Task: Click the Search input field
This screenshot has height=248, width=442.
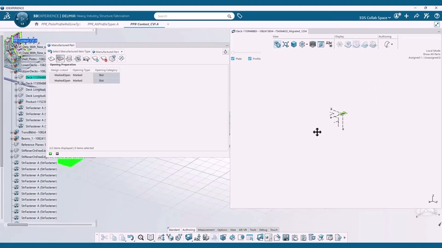Action: 191,16
